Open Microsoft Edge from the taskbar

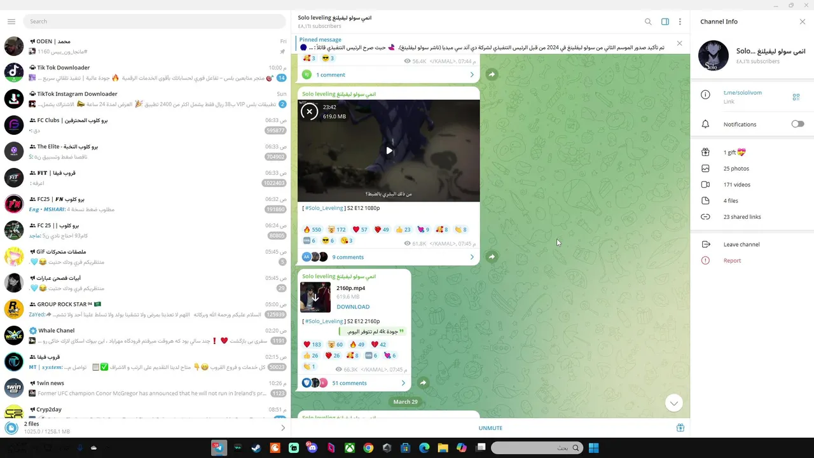[x=424, y=448]
